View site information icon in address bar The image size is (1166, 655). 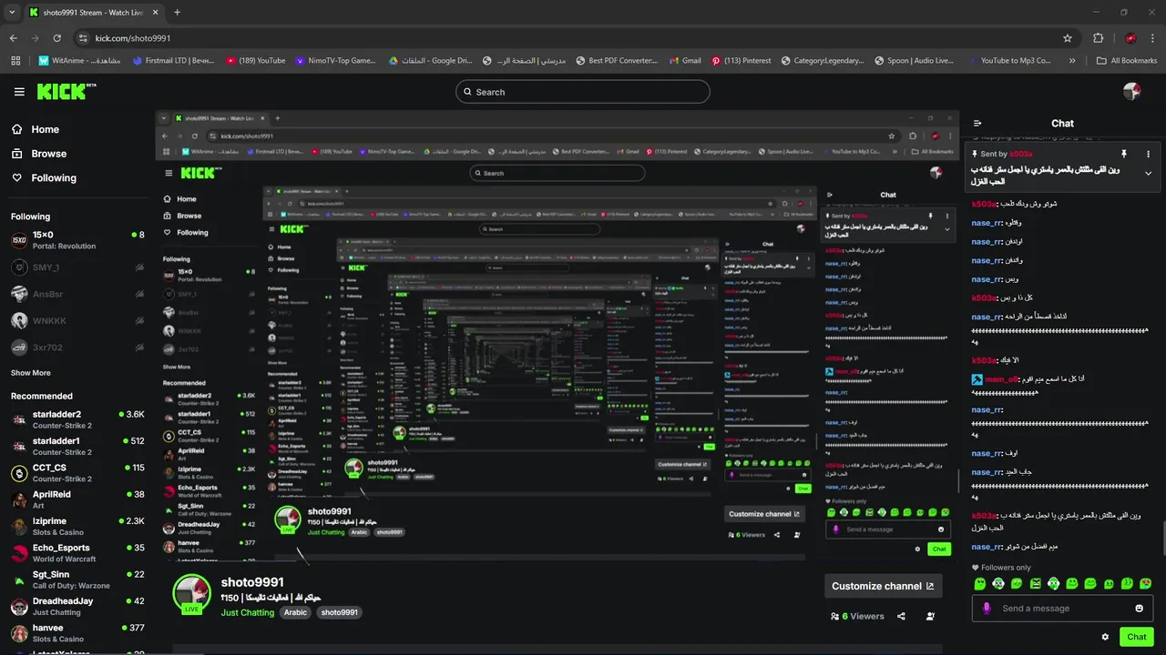tap(83, 38)
